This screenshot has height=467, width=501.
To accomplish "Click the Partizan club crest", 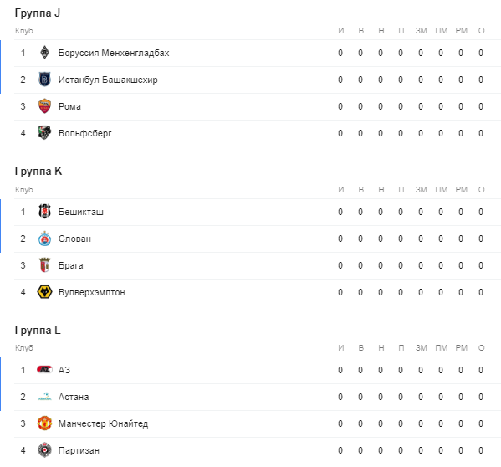I will [44, 450].
